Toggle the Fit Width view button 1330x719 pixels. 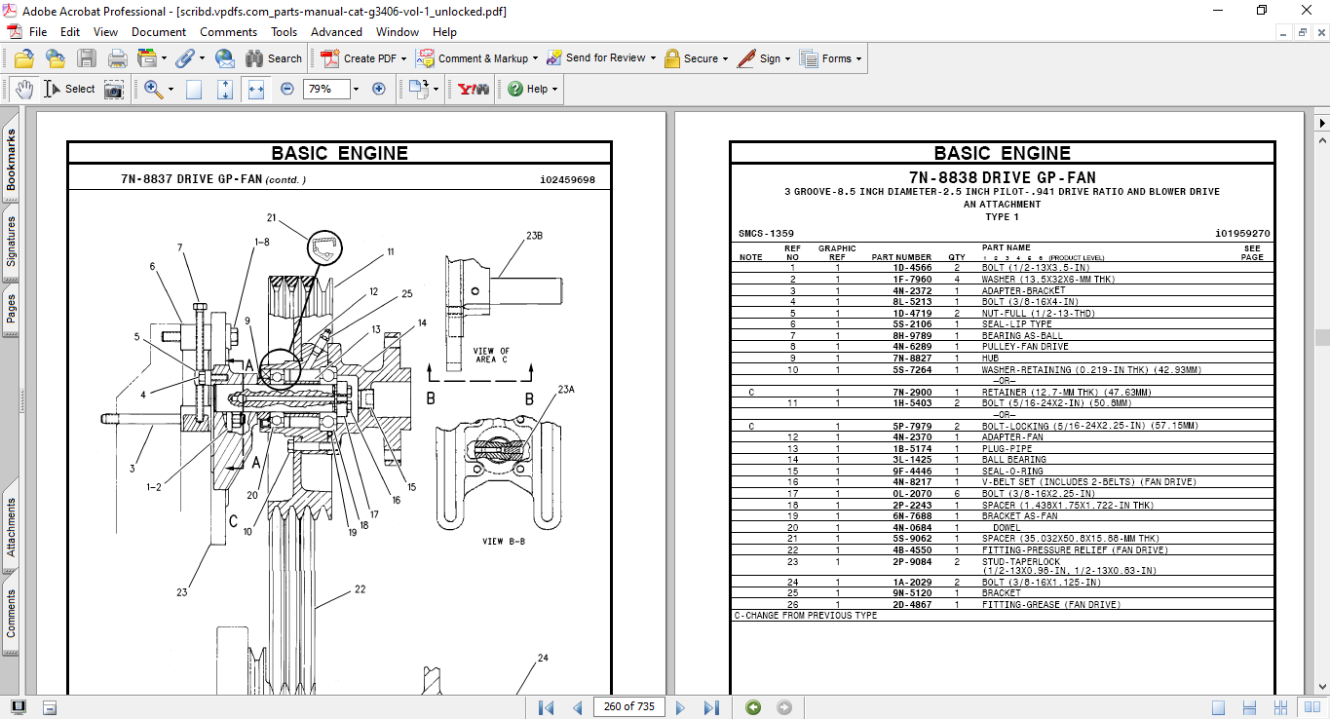pos(256,89)
